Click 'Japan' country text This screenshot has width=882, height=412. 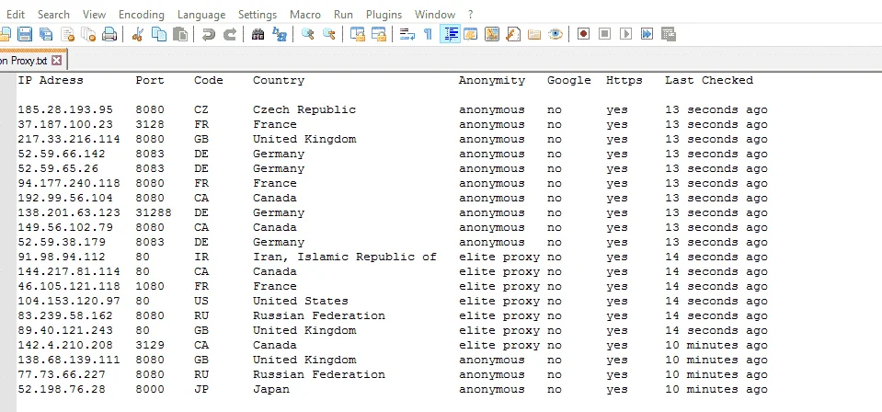coord(271,390)
